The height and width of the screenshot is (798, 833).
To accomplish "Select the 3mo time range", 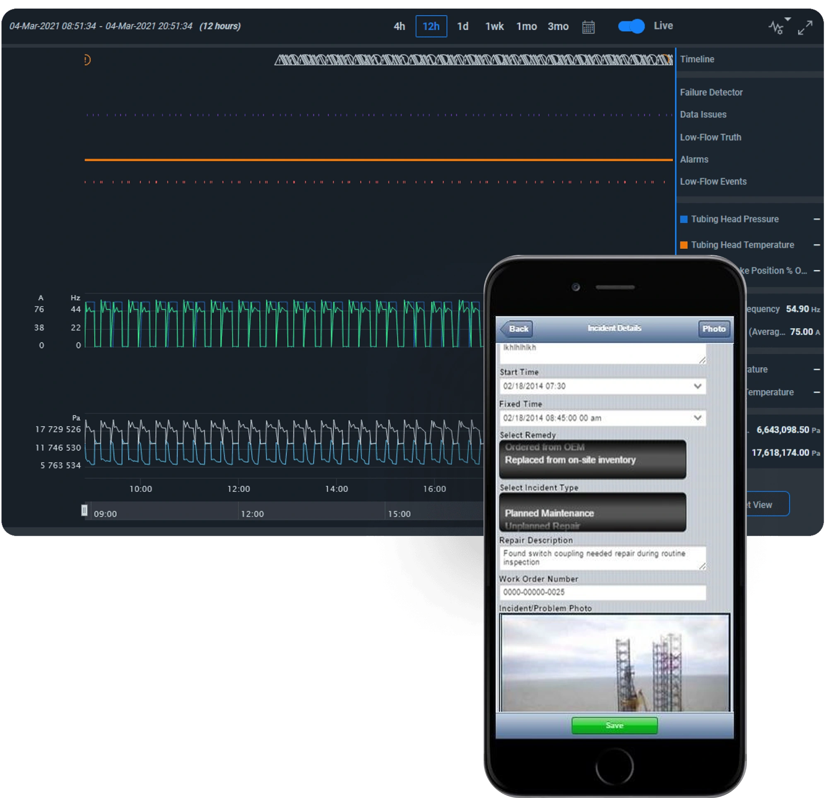I will (558, 26).
